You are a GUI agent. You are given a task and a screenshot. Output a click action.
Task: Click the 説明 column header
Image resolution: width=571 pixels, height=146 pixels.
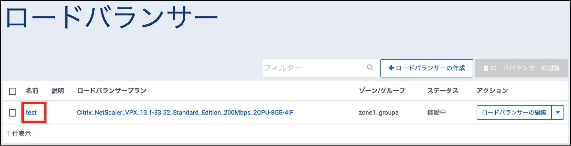[x=58, y=91]
